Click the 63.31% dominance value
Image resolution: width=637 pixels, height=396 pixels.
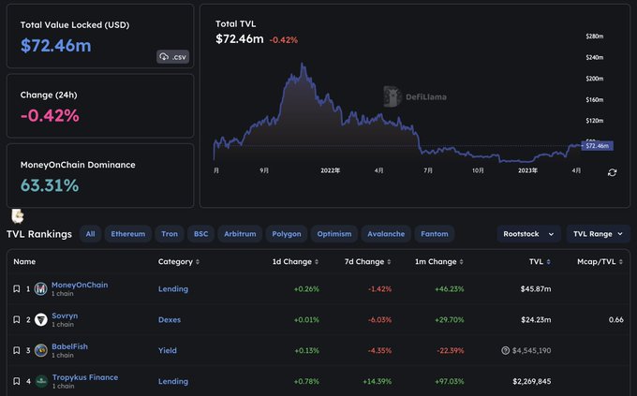[50, 185]
